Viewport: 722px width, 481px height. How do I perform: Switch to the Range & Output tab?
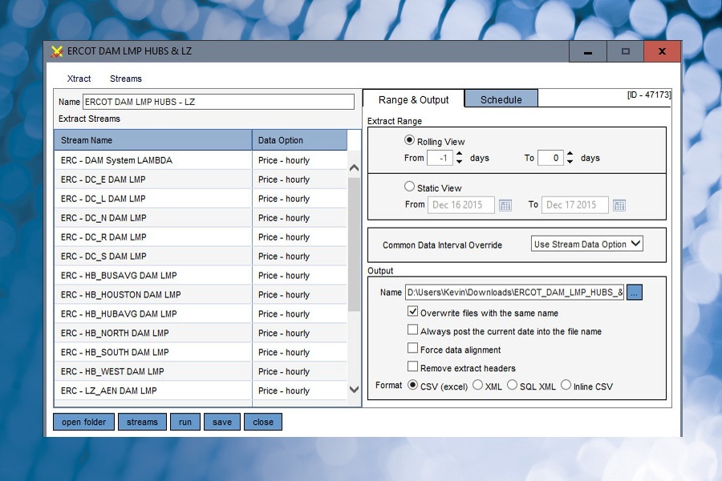[413, 100]
